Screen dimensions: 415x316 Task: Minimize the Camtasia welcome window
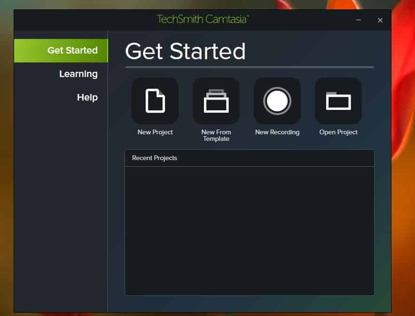359,20
